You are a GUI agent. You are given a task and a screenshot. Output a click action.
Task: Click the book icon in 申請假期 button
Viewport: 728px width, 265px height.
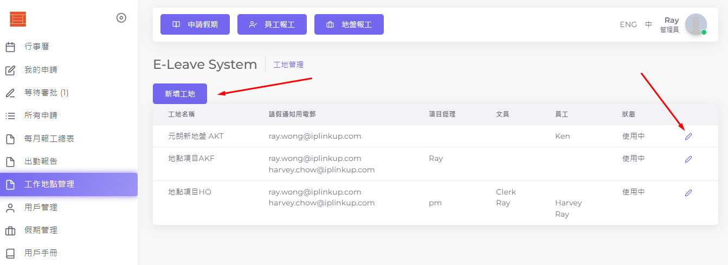tap(176, 24)
